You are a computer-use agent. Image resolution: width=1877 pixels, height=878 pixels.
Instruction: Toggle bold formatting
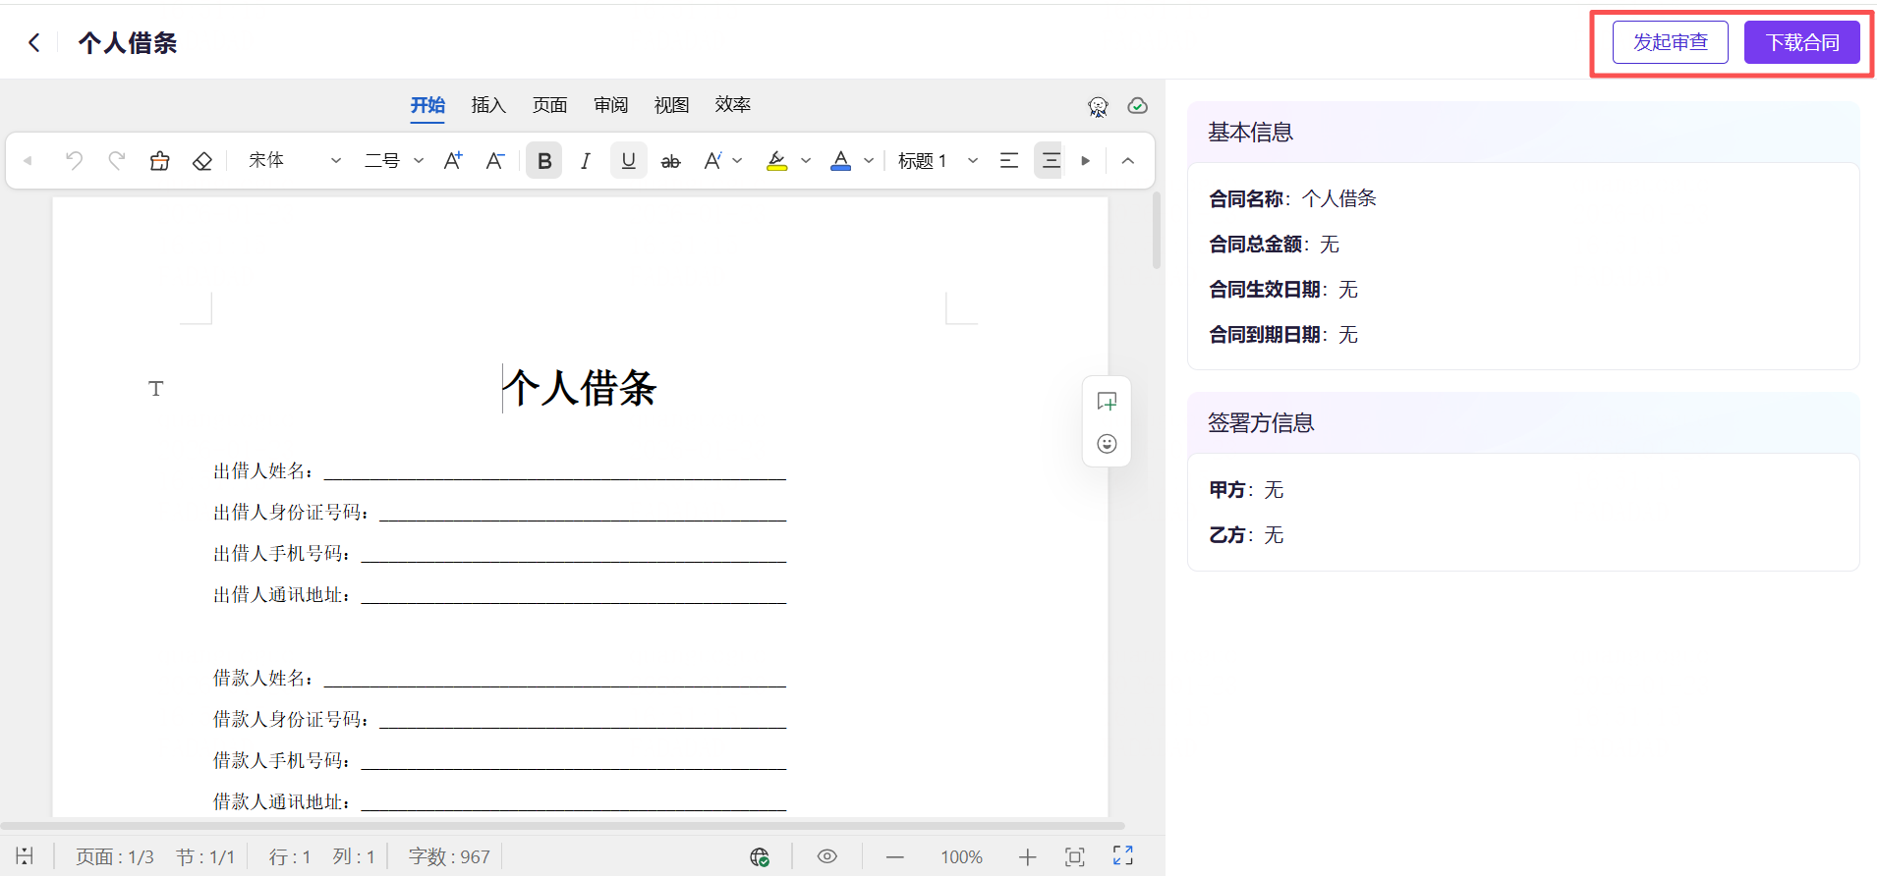[x=543, y=161]
